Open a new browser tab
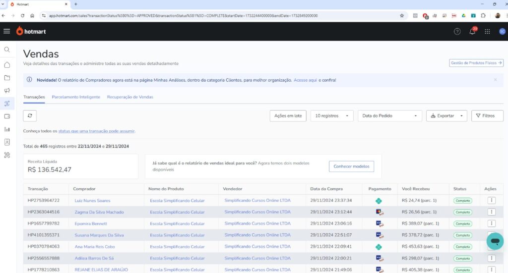Image resolution: width=508 pixels, height=273 pixels. (x=76, y=4)
